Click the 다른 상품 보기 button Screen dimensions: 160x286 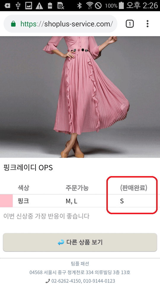[80, 243]
